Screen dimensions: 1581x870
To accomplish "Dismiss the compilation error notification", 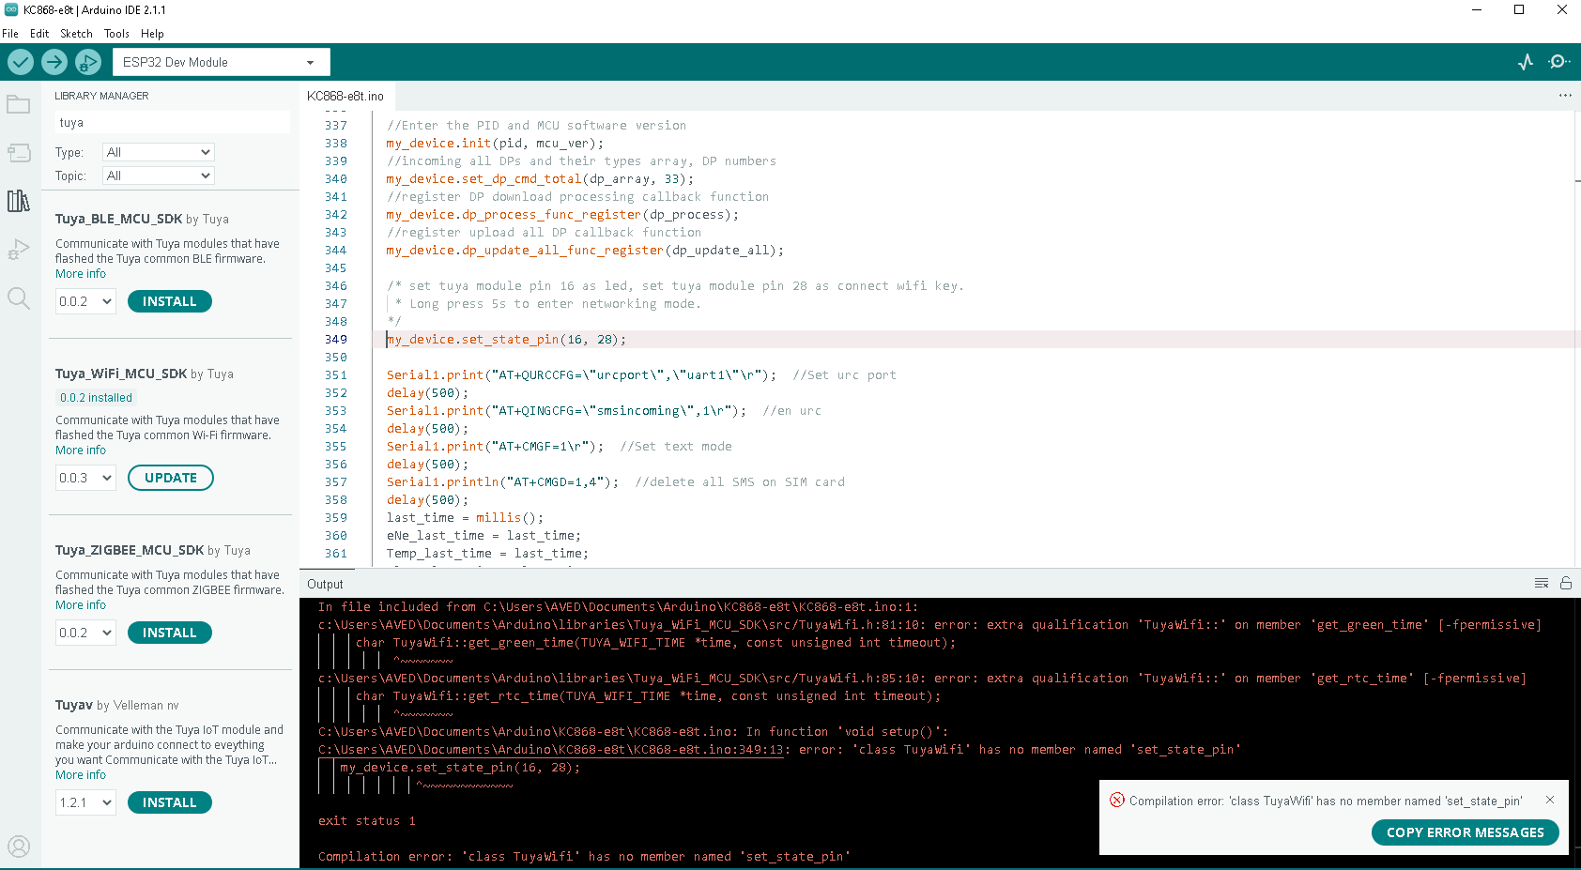I will click(x=1550, y=800).
